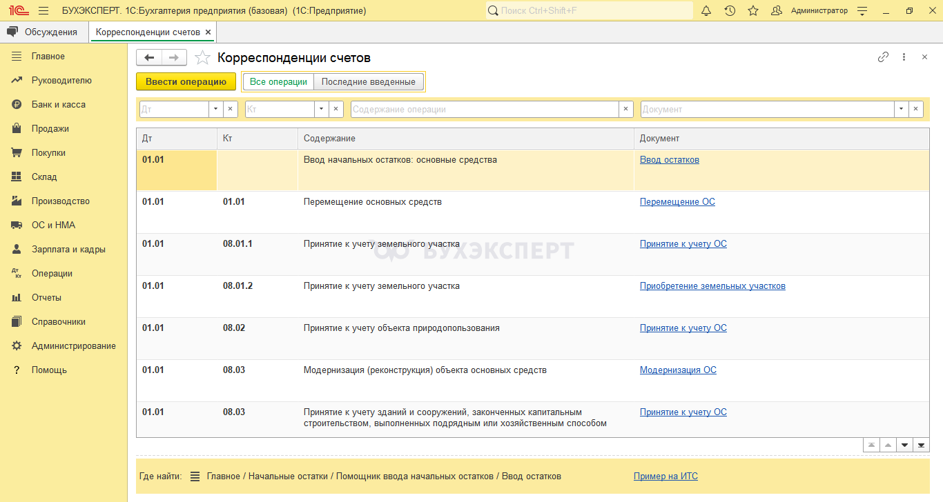Copy link to this form

click(x=883, y=57)
